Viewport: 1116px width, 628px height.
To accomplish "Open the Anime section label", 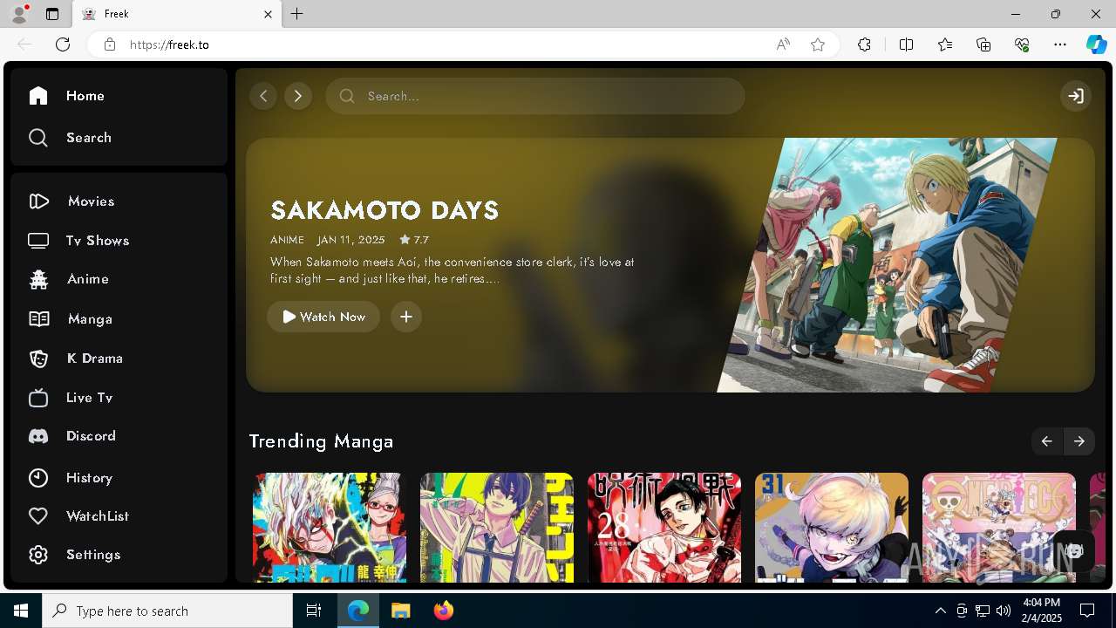I will click(88, 279).
